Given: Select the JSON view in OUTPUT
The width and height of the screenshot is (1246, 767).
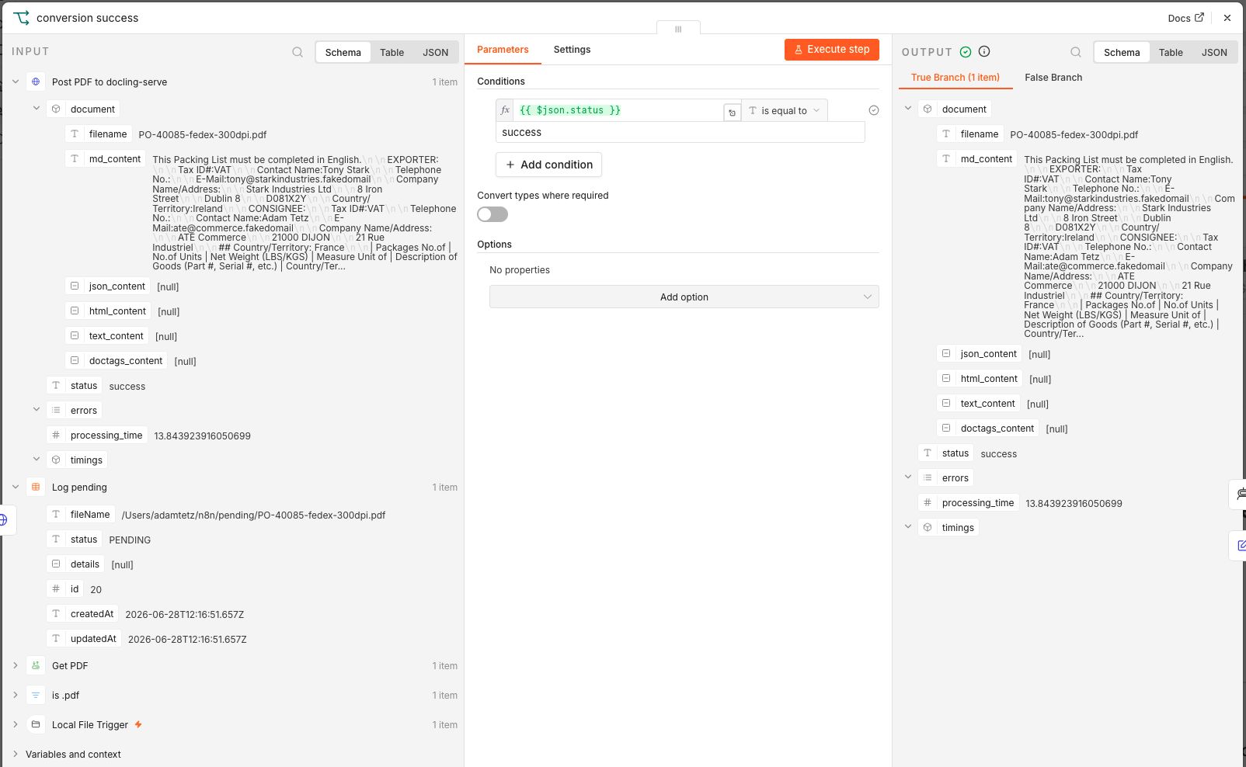Looking at the screenshot, I should (1214, 53).
